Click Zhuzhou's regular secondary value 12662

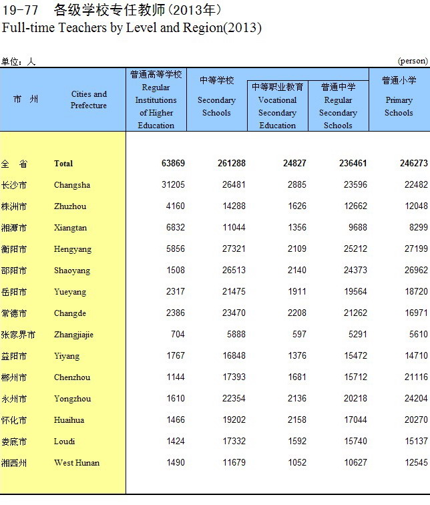[x=355, y=206]
